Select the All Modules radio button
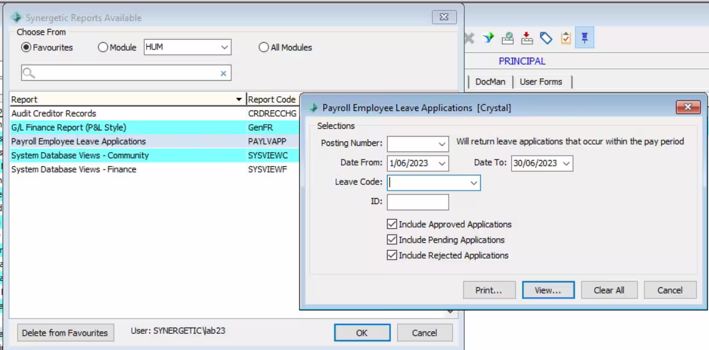 (x=263, y=47)
